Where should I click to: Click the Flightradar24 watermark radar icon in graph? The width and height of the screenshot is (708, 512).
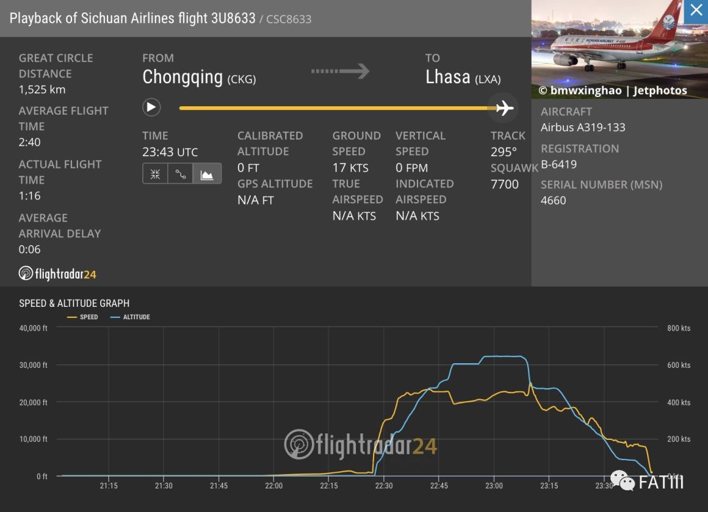pyautogui.click(x=298, y=444)
